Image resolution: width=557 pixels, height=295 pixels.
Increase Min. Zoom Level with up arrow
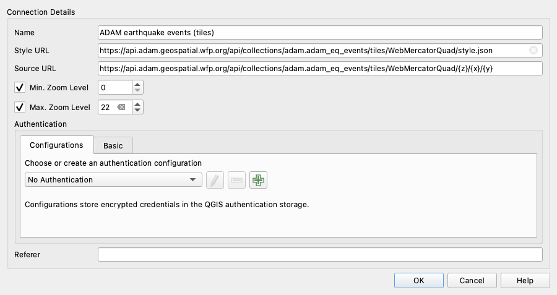137,84
